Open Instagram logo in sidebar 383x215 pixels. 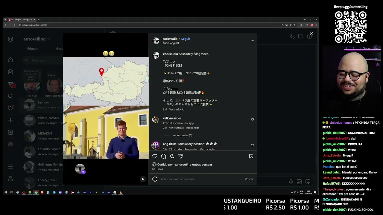[10, 39]
